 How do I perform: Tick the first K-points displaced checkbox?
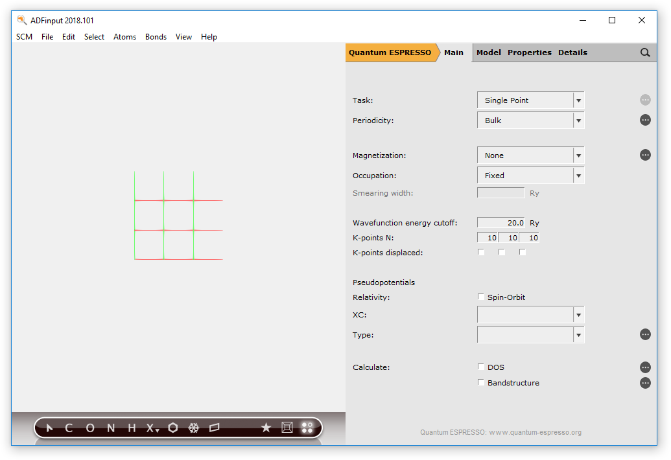(x=481, y=252)
